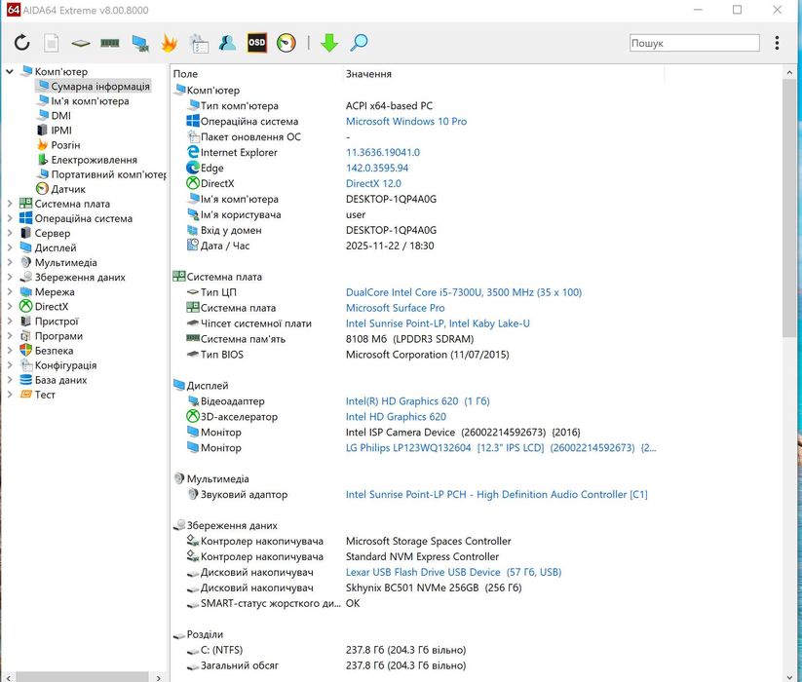Expand the DirectX tree node
Screen dimensions: 802x682
click(x=10, y=307)
